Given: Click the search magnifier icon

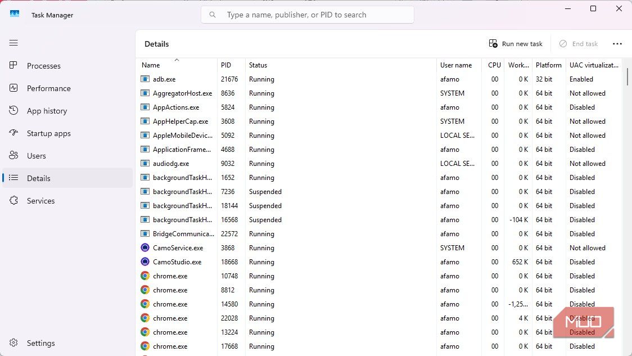Looking at the screenshot, I should pyautogui.click(x=213, y=15).
